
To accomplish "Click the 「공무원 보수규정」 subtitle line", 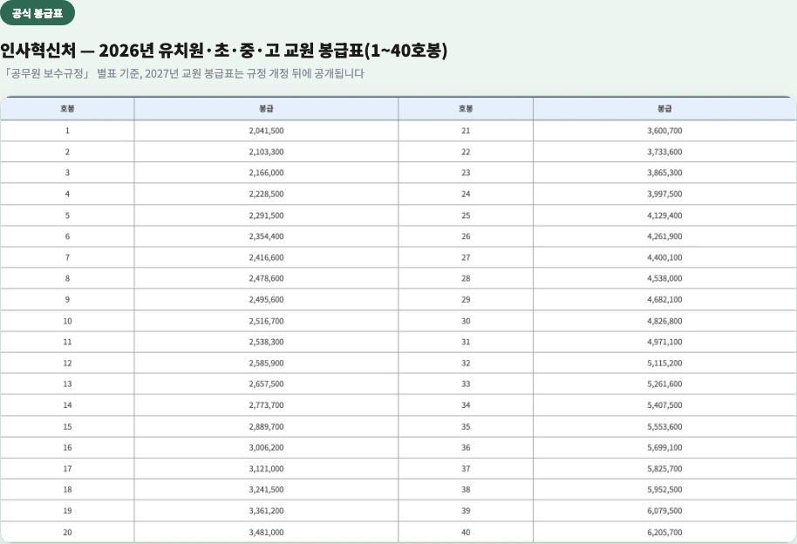I will pyautogui.click(x=182, y=74).
